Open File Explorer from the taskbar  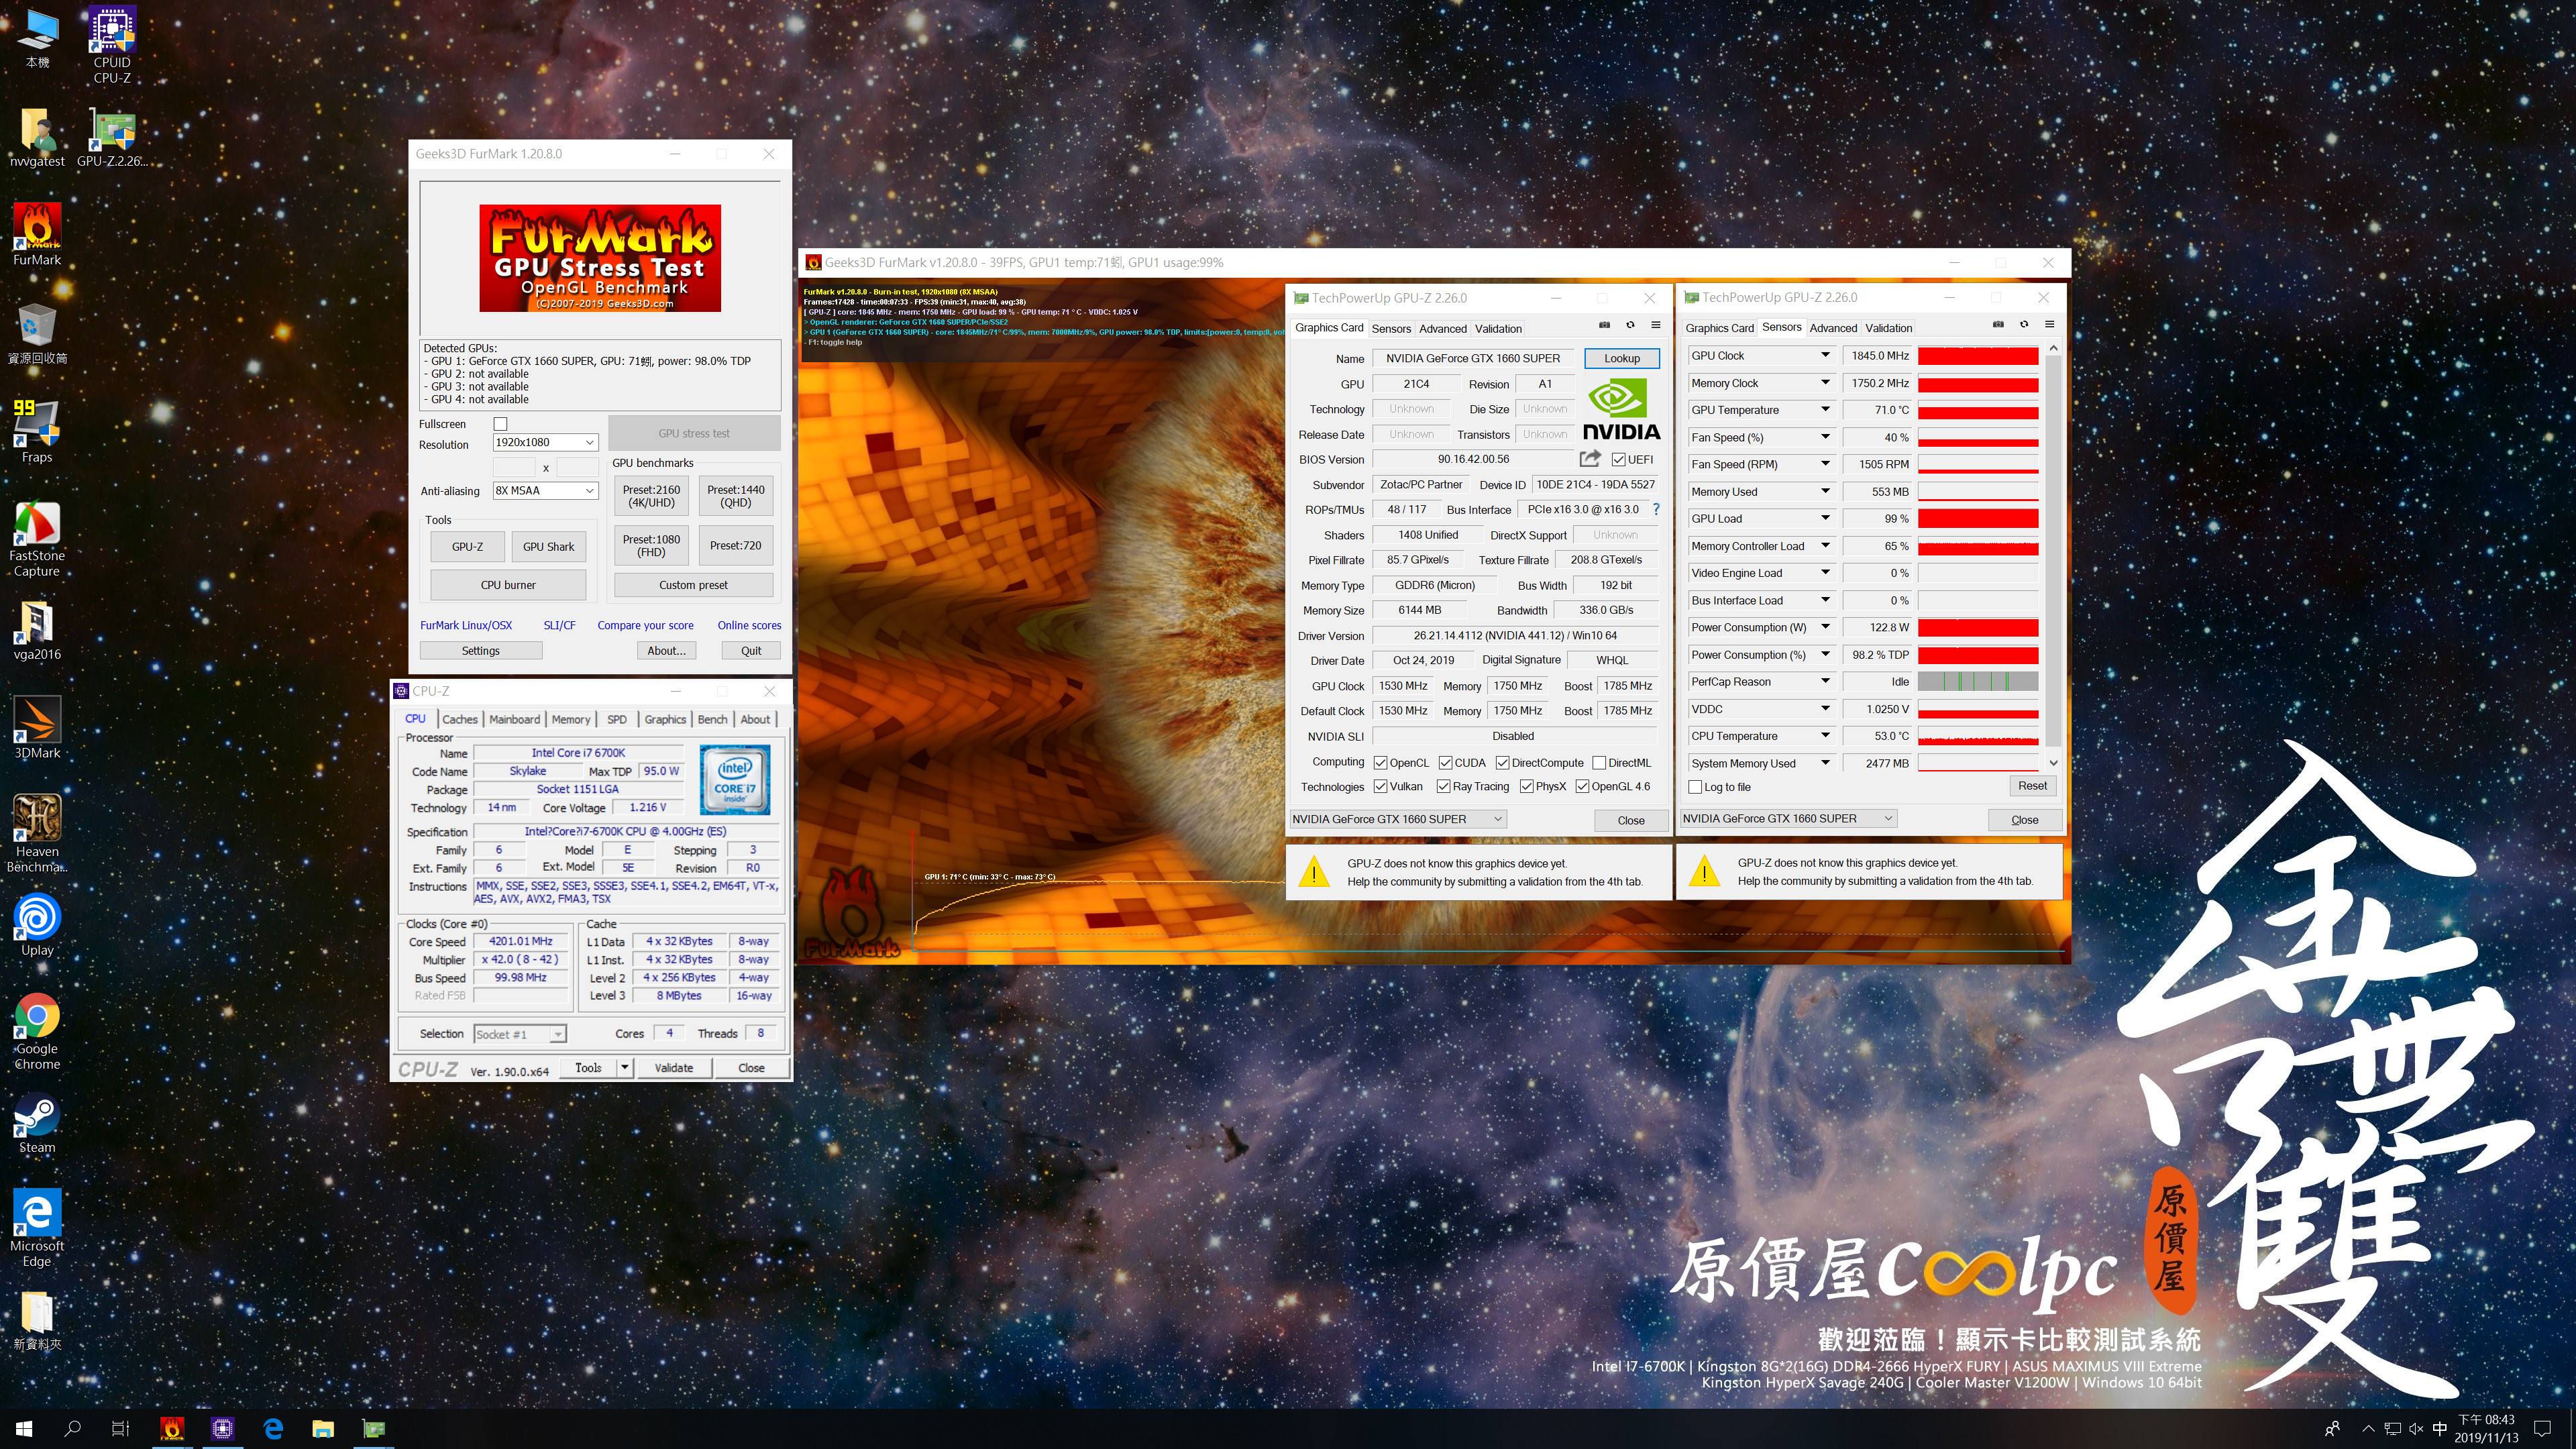[x=322, y=1428]
